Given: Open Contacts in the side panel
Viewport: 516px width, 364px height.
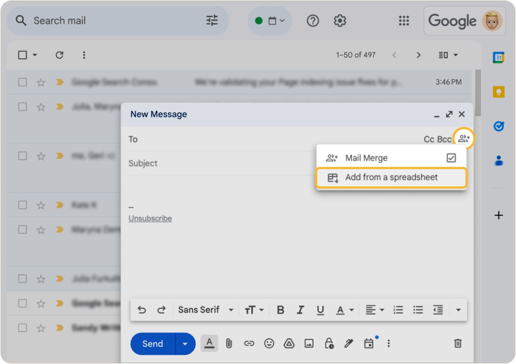Looking at the screenshot, I should (498, 161).
